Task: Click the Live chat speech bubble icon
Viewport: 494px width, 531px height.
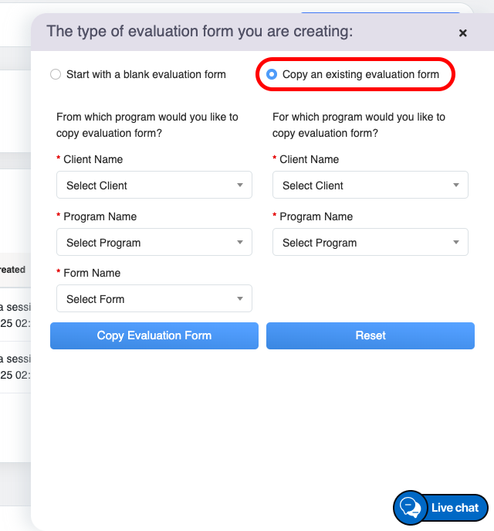Action: click(410, 508)
